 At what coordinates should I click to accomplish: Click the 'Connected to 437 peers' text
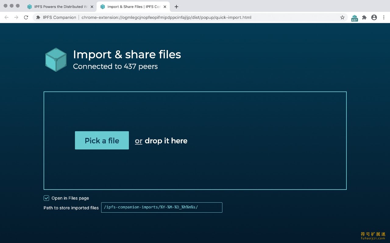point(115,67)
